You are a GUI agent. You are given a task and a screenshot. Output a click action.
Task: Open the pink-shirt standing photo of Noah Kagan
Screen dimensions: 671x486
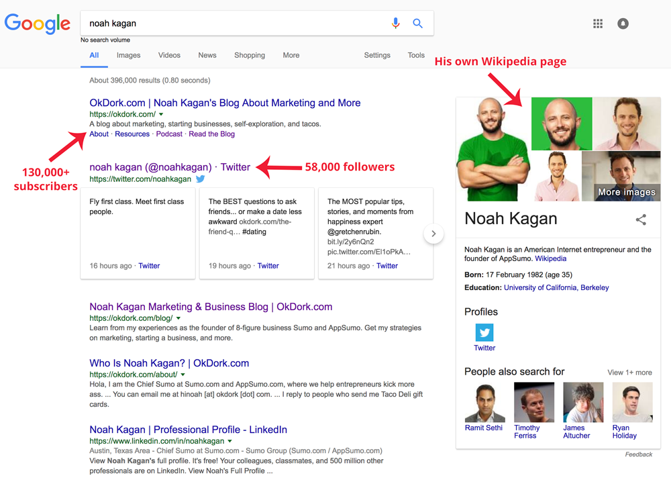point(557,176)
